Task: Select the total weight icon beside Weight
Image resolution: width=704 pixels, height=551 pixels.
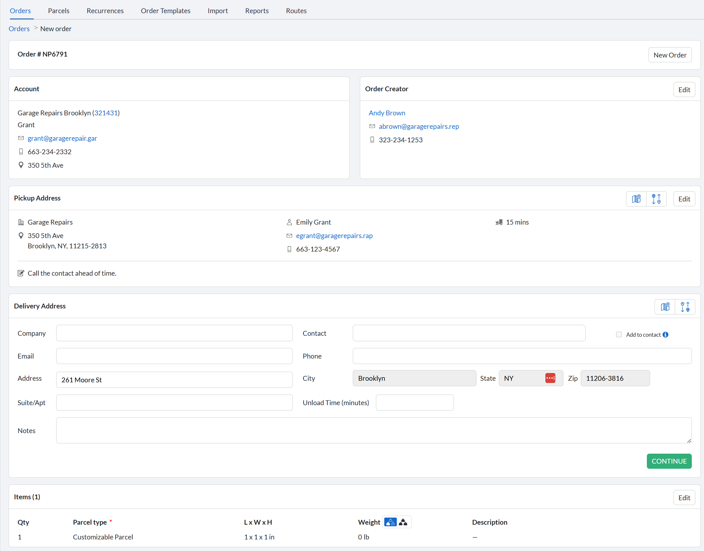Action: pos(403,522)
